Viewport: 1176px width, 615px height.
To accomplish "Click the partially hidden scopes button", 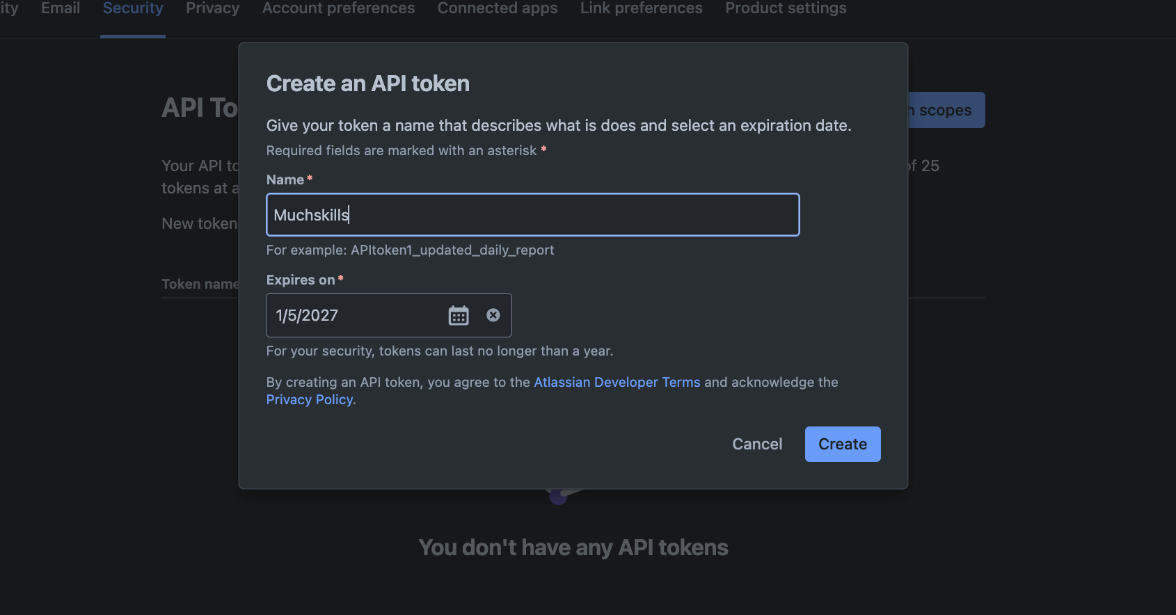I will [946, 110].
